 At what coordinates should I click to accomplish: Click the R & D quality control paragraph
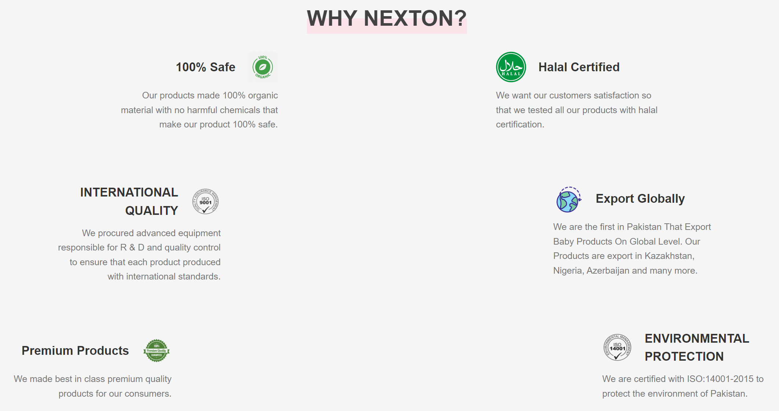click(x=139, y=255)
